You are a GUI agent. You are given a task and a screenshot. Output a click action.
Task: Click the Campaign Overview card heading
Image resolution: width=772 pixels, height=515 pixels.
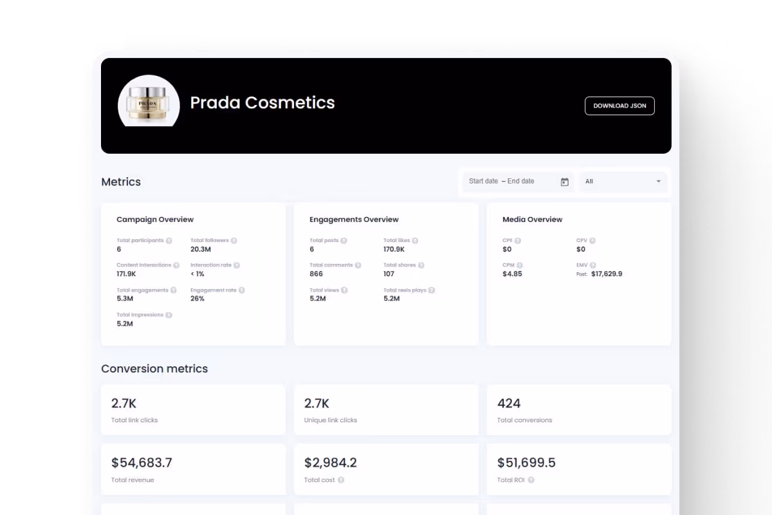[155, 220]
